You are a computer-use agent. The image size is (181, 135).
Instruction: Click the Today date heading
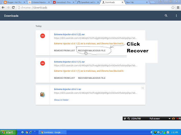click(x=38, y=26)
